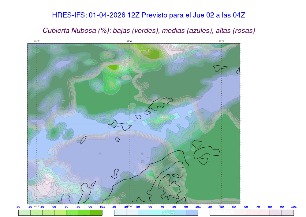Click the '70' label on the pink scale
Viewport: 306px width, 217px height.
coord(258,207)
